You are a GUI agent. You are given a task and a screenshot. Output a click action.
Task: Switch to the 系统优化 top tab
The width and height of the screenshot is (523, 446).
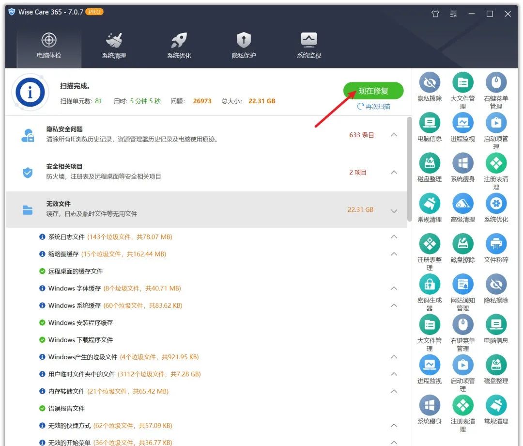pyautogui.click(x=179, y=46)
